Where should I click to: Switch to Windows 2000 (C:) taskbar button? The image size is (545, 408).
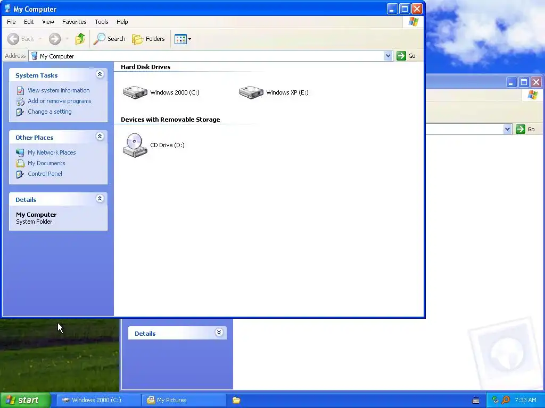[x=98, y=400]
